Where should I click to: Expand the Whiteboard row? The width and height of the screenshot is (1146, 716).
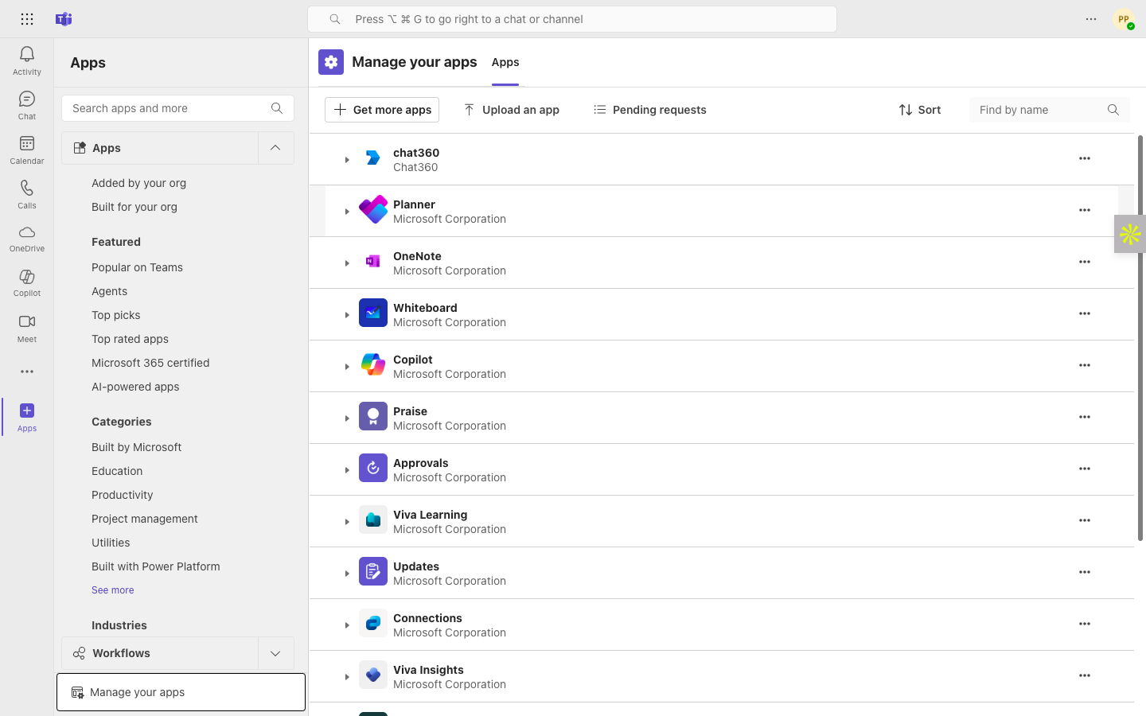pos(347,315)
